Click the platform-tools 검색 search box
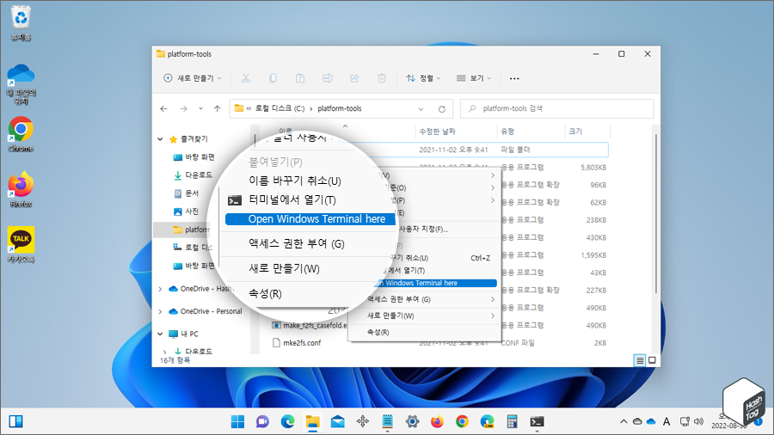Viewport: 774px width, 435px height. [556, 108]
